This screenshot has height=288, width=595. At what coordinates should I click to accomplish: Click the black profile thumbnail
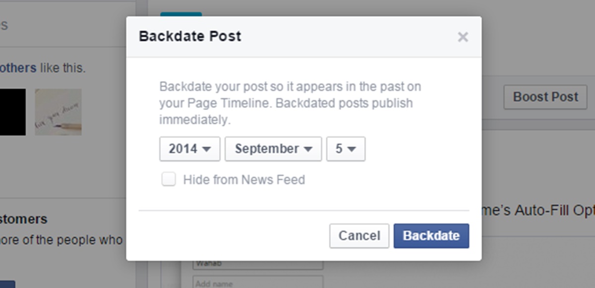(12, 112)
